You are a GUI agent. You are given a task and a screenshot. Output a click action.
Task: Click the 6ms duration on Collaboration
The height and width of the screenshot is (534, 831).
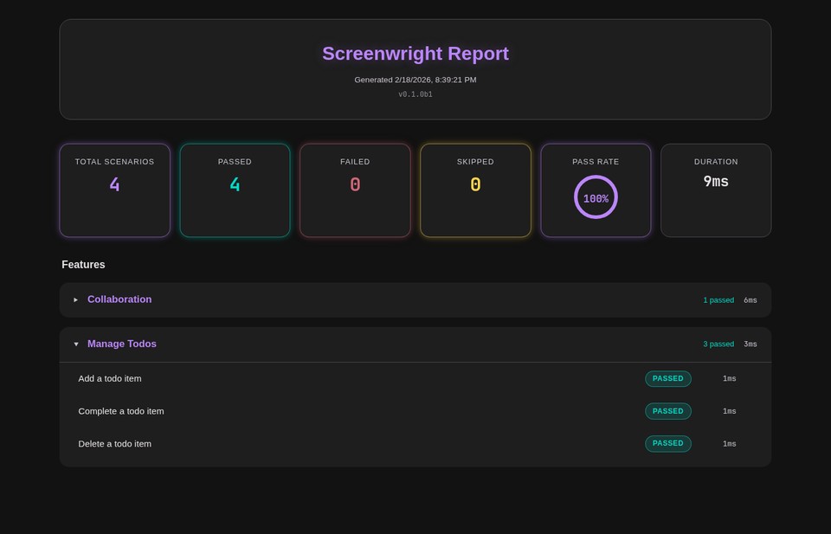point(750,300)
